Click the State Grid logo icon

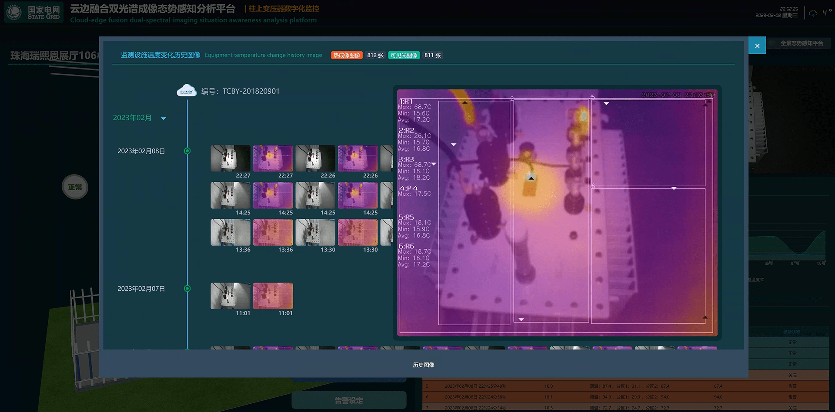14,12
